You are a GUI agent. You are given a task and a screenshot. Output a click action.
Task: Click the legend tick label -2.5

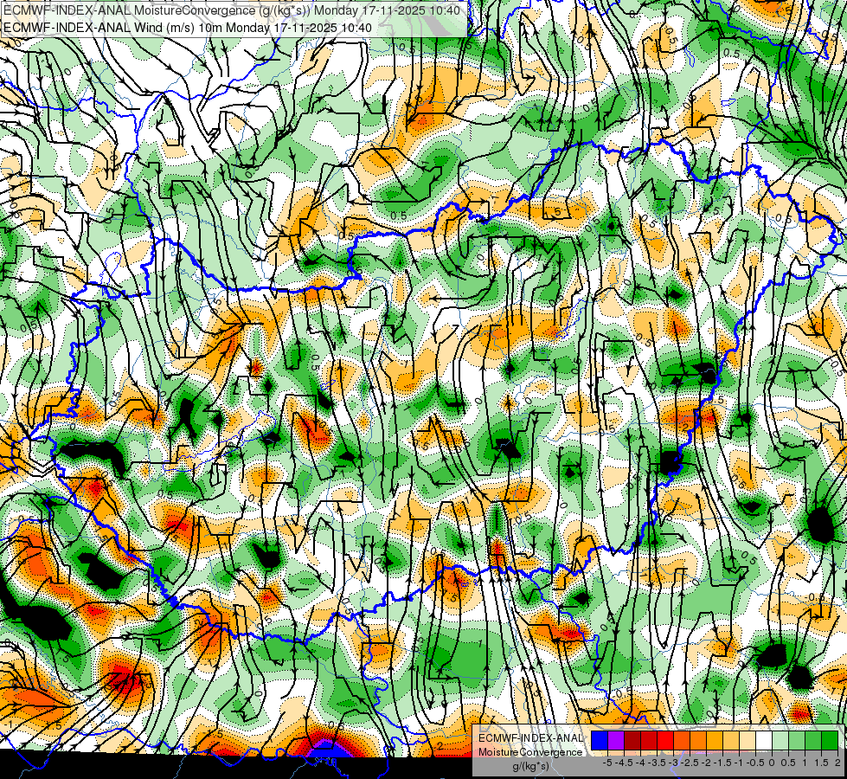click(x=690, y=763)
